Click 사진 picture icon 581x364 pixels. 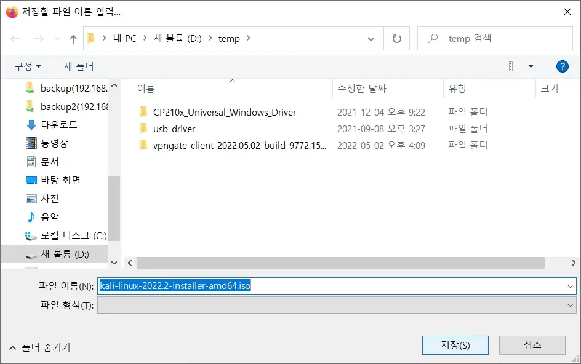coord(31,199)
